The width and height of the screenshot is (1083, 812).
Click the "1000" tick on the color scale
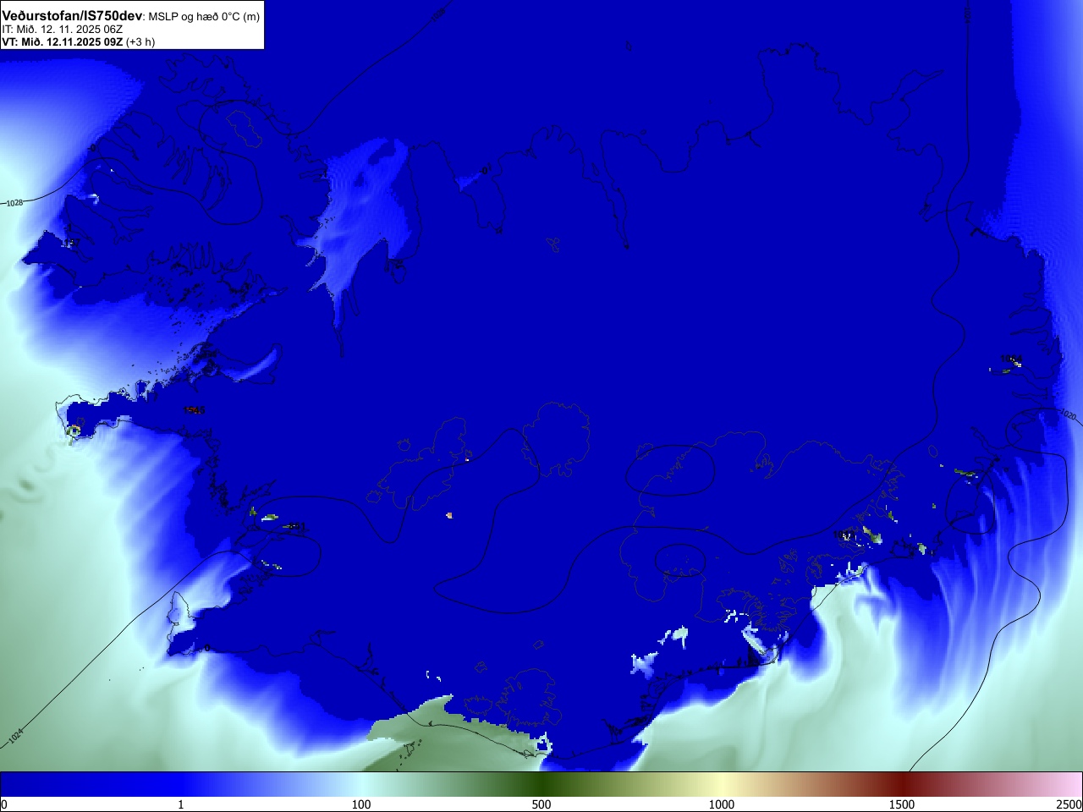[x=722, y=804]
